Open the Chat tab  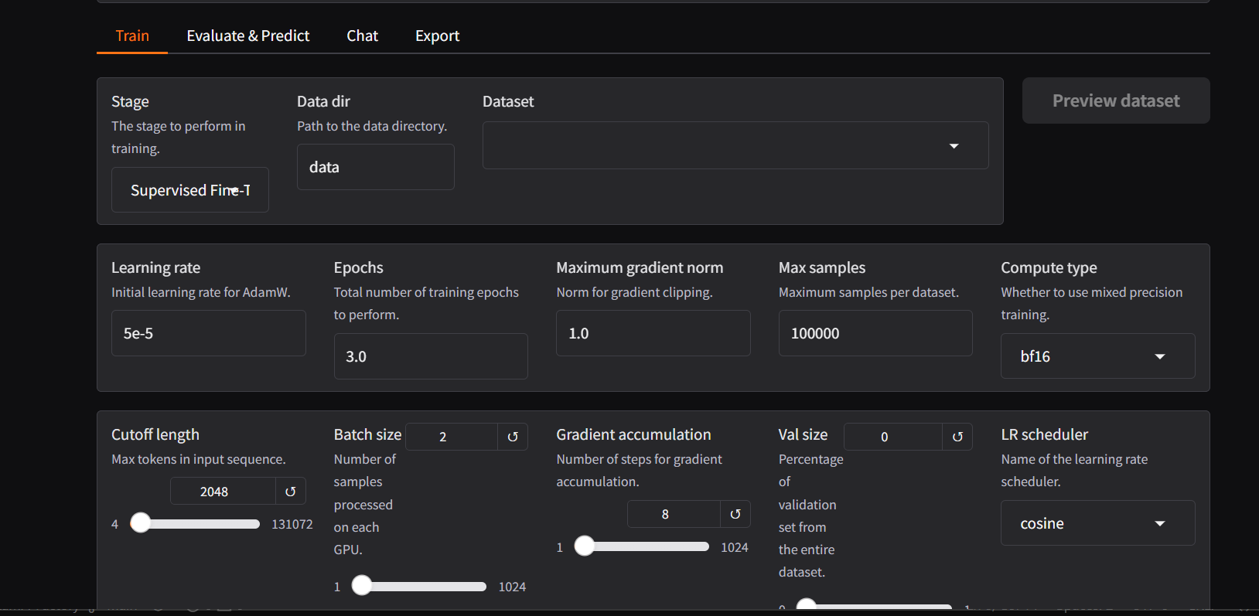click(x=362, y=36)
